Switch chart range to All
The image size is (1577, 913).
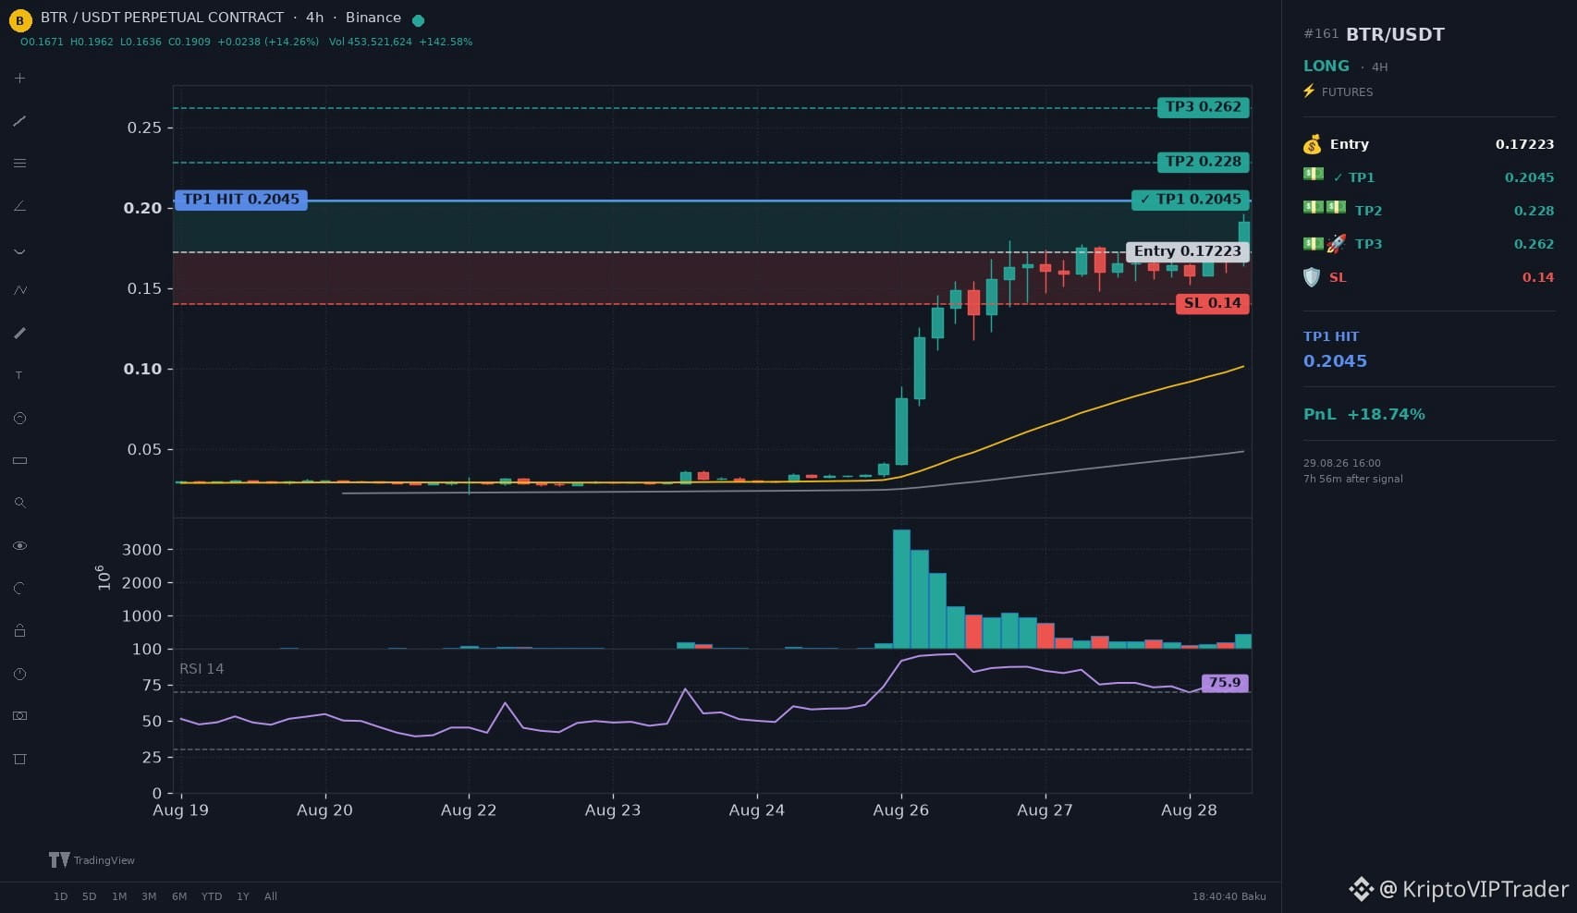tap(271, 896)
